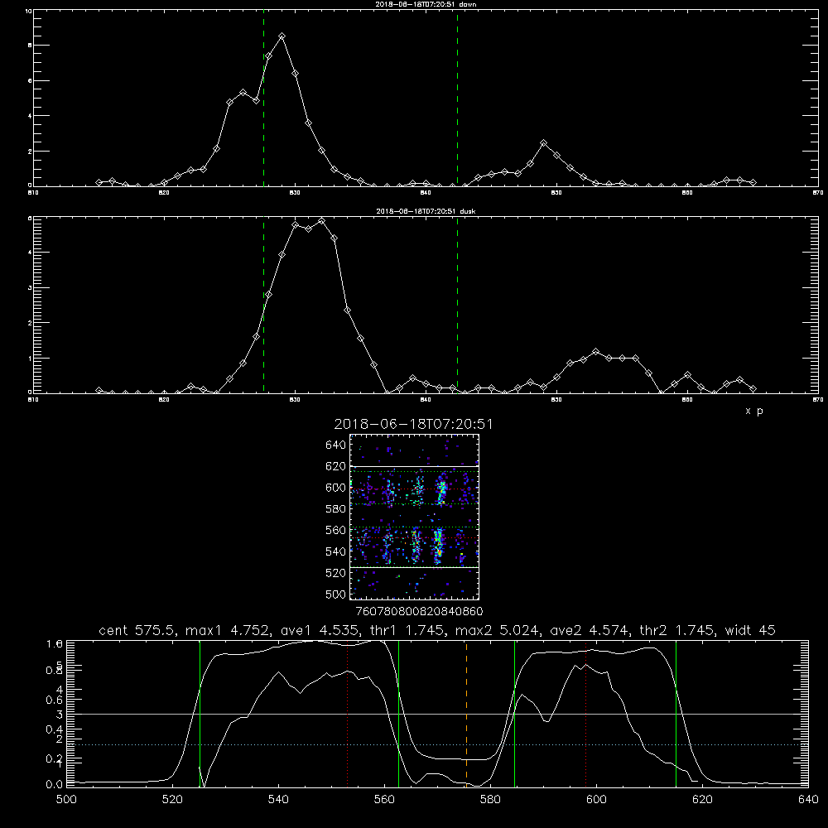Screen dimensions: 828x828
Task: Click the "500" y-axis label beside the image
Action: click(x=336, y=594)
